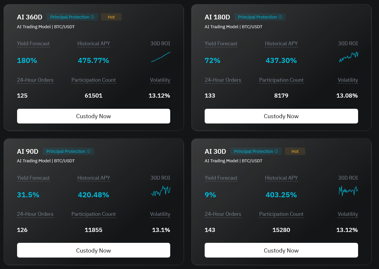Viewport: 379px width, 269px height.
Task: Open AI 360D 30D ROI sparkline chart
Action: 160,57
